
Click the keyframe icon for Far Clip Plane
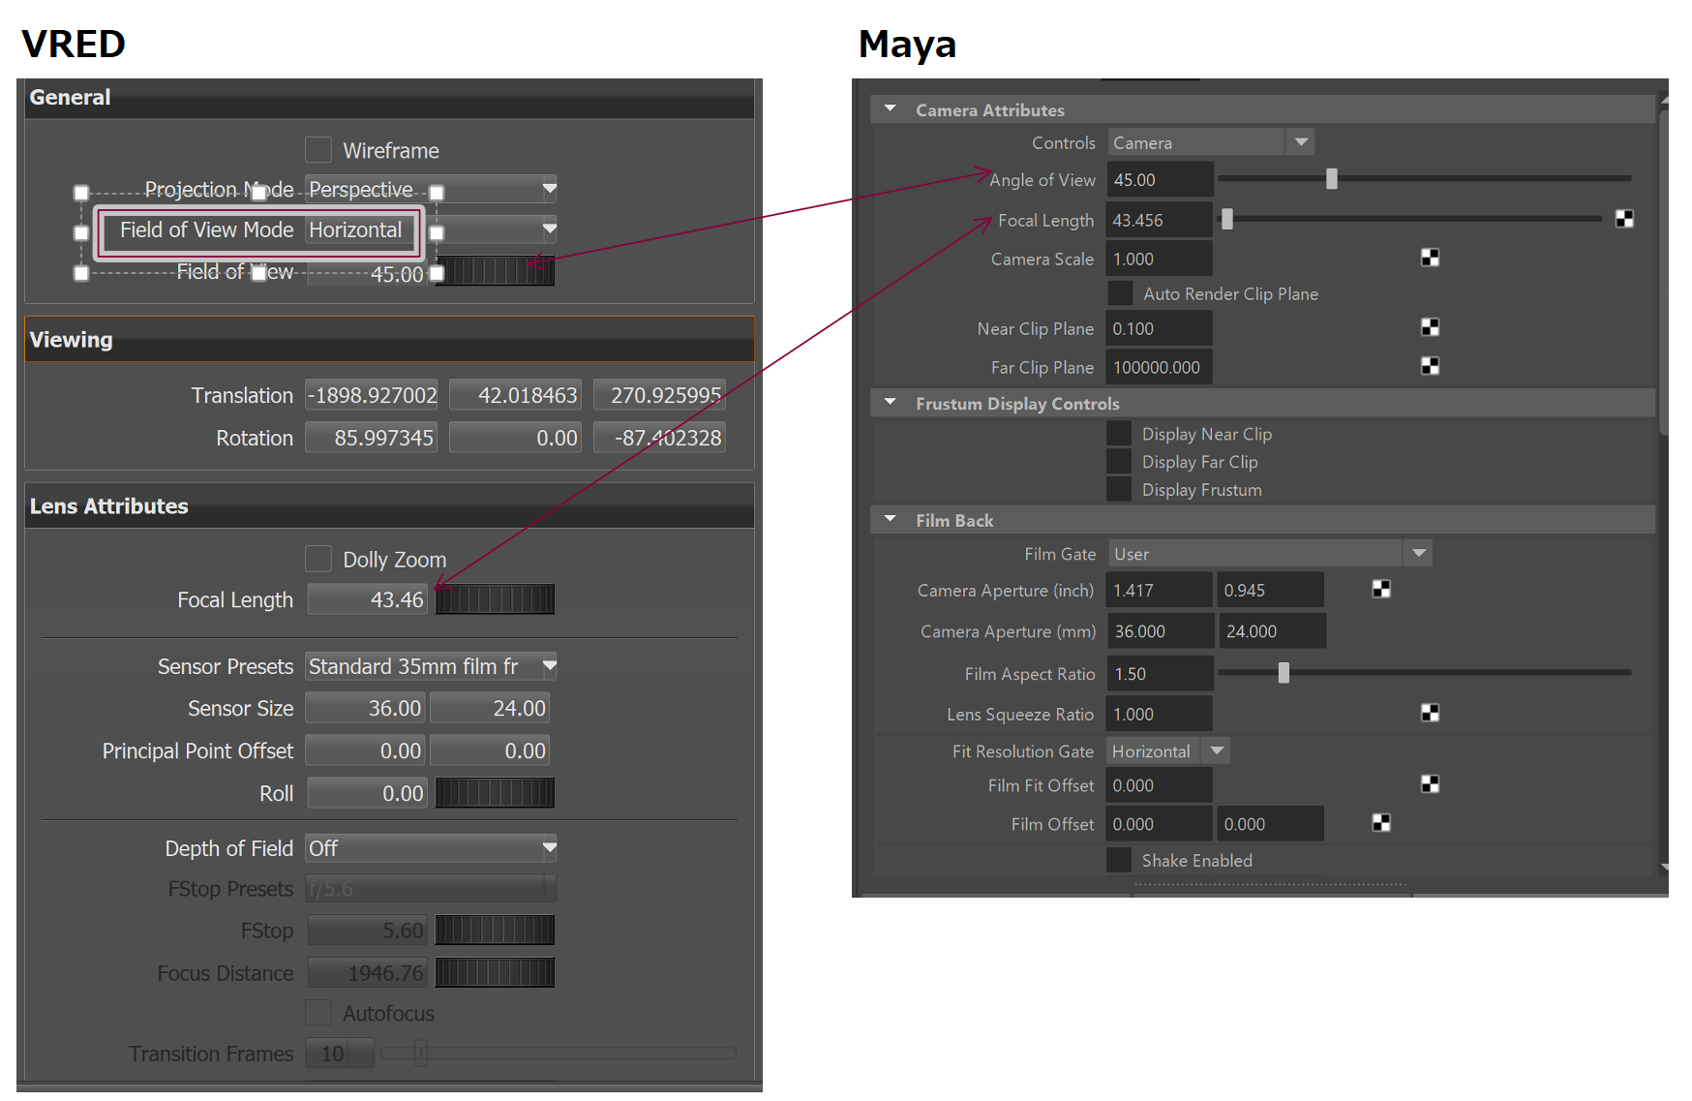[1430, 366]
